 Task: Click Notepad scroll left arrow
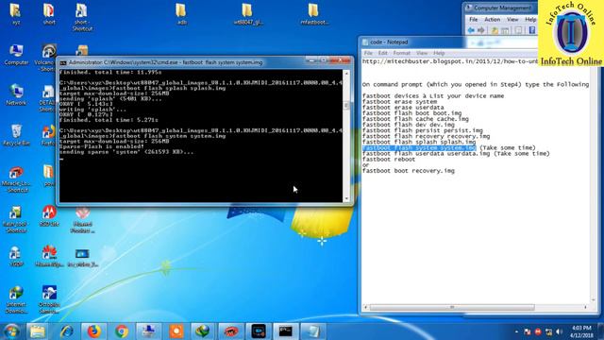[x=365, y=307]
